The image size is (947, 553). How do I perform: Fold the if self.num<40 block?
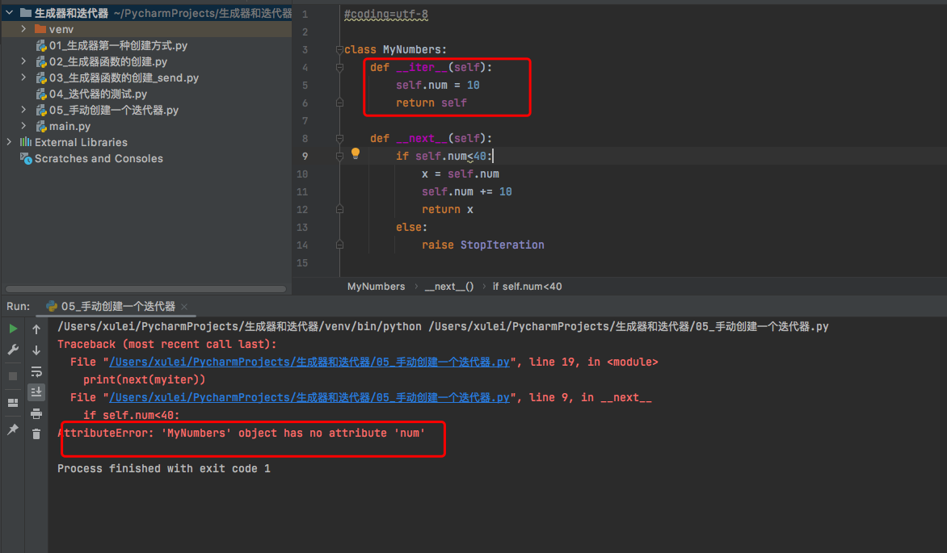(x=339, y=157)
